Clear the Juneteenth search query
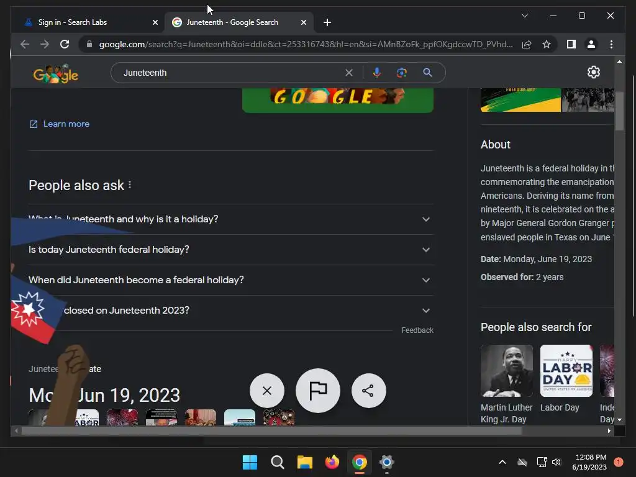 [x=349, y=73]
